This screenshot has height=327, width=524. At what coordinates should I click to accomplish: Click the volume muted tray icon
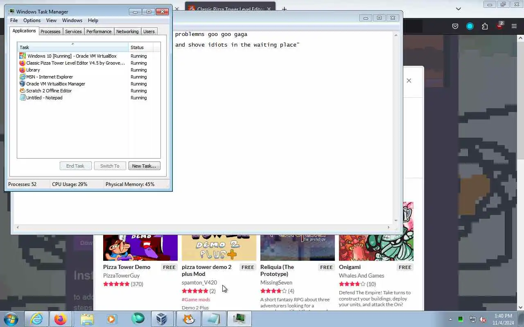[x=483, y=319]
